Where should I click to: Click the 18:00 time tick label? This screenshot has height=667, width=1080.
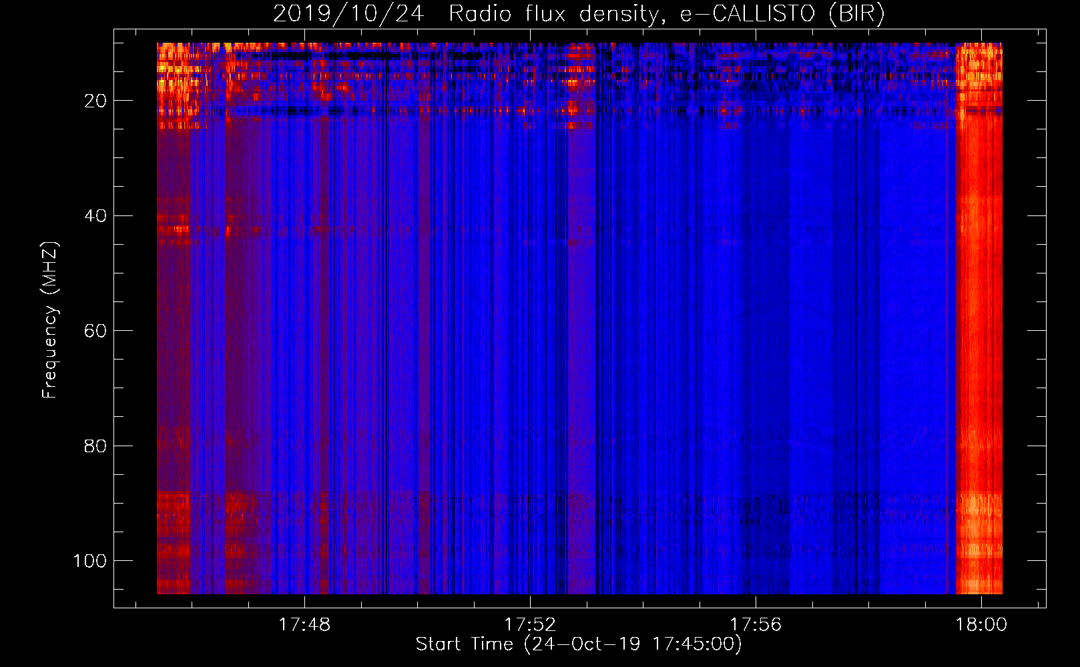click(x=981, y=625)
